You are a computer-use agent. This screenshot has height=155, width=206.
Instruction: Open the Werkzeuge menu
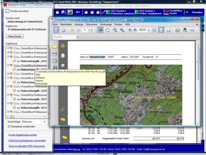point(106,24)
